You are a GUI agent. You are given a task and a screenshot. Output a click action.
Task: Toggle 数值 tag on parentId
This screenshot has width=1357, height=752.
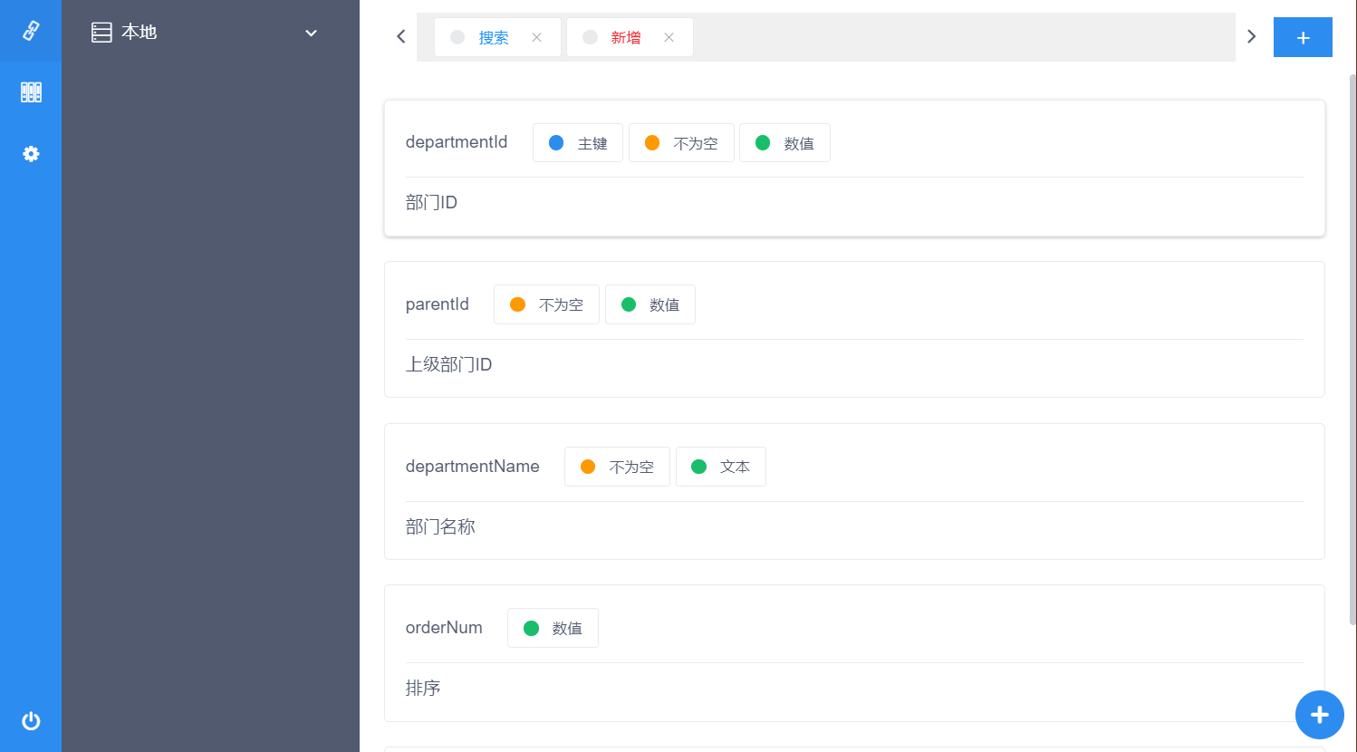pos(650,304)
